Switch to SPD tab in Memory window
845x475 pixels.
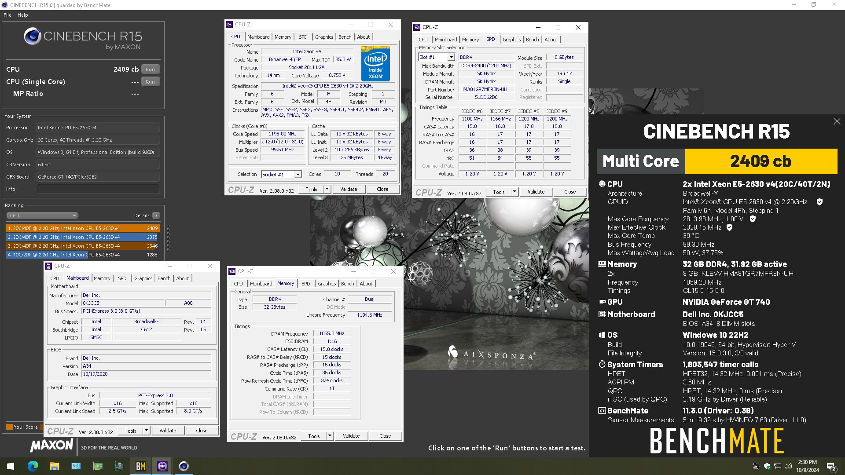[x=306, y=284]
